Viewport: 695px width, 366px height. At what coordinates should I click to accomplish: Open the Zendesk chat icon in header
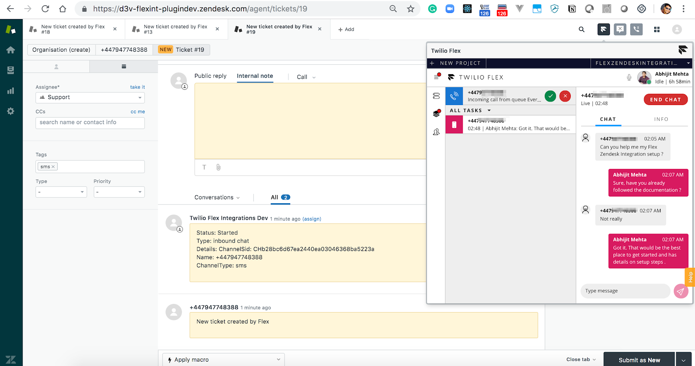(x=620, y=30)
